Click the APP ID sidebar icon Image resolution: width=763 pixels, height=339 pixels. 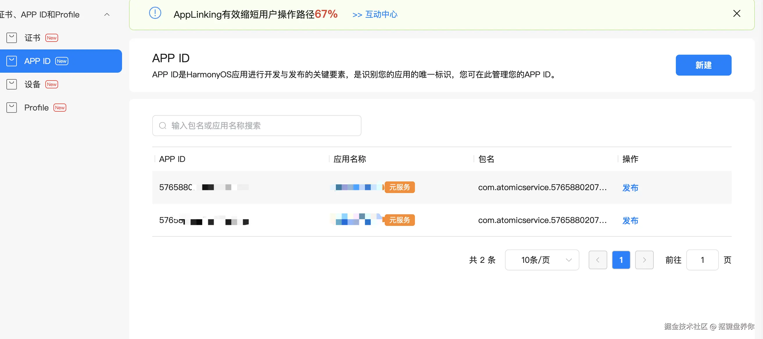coord(12,61)
